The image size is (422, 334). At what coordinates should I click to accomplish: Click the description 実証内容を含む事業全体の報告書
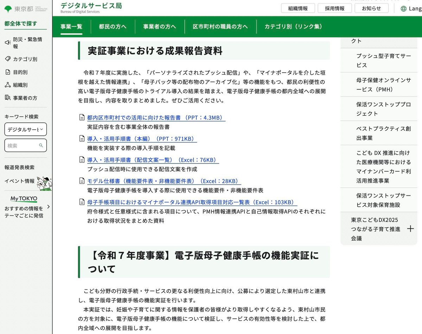(128, 127)
